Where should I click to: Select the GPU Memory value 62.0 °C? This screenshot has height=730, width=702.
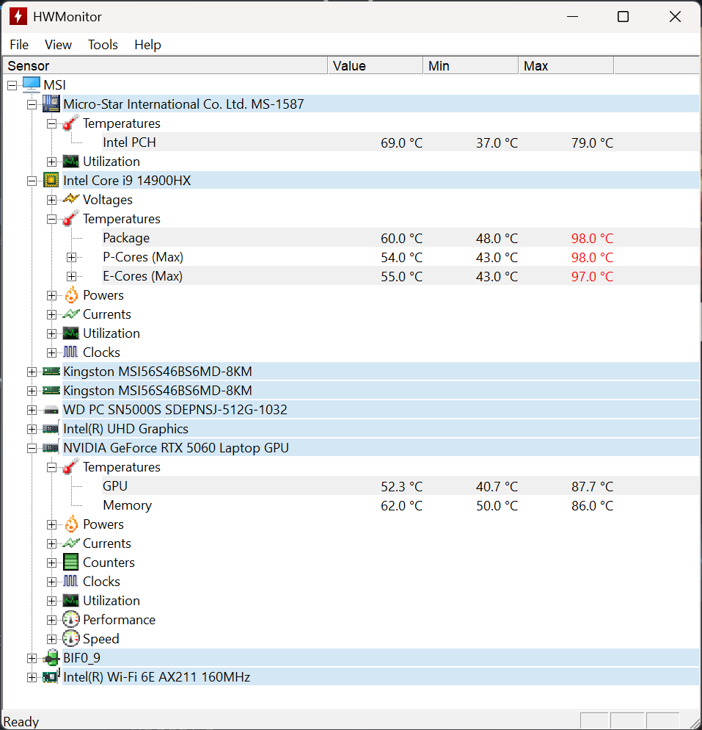[x=402, y=505]
